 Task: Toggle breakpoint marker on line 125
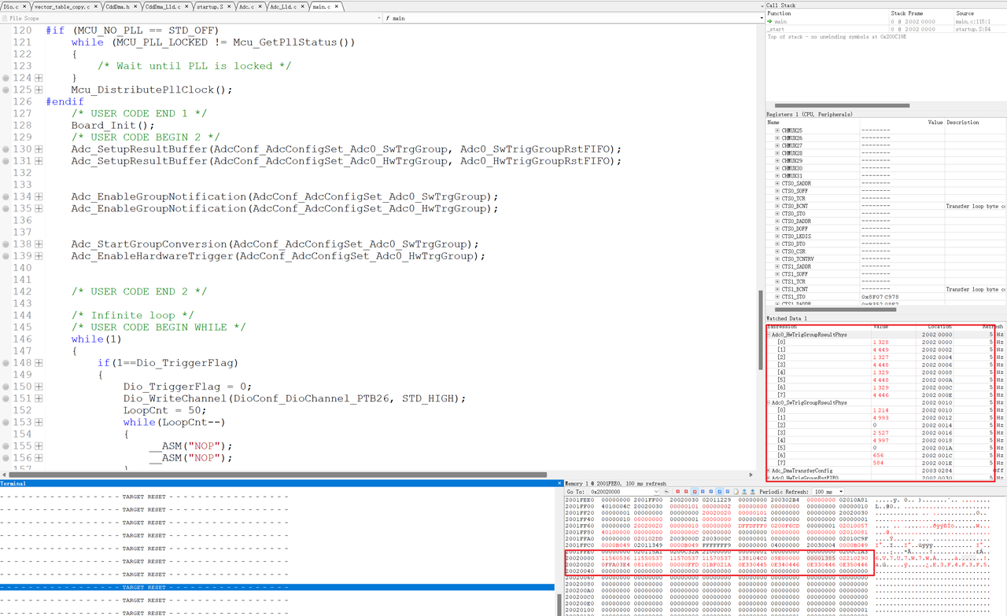click(6, 90)
